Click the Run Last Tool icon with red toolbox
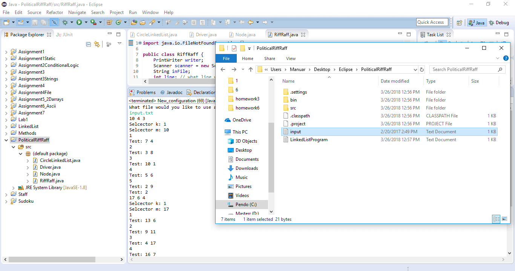The height and width of the screenshot is (271, 515). [93, 22]
